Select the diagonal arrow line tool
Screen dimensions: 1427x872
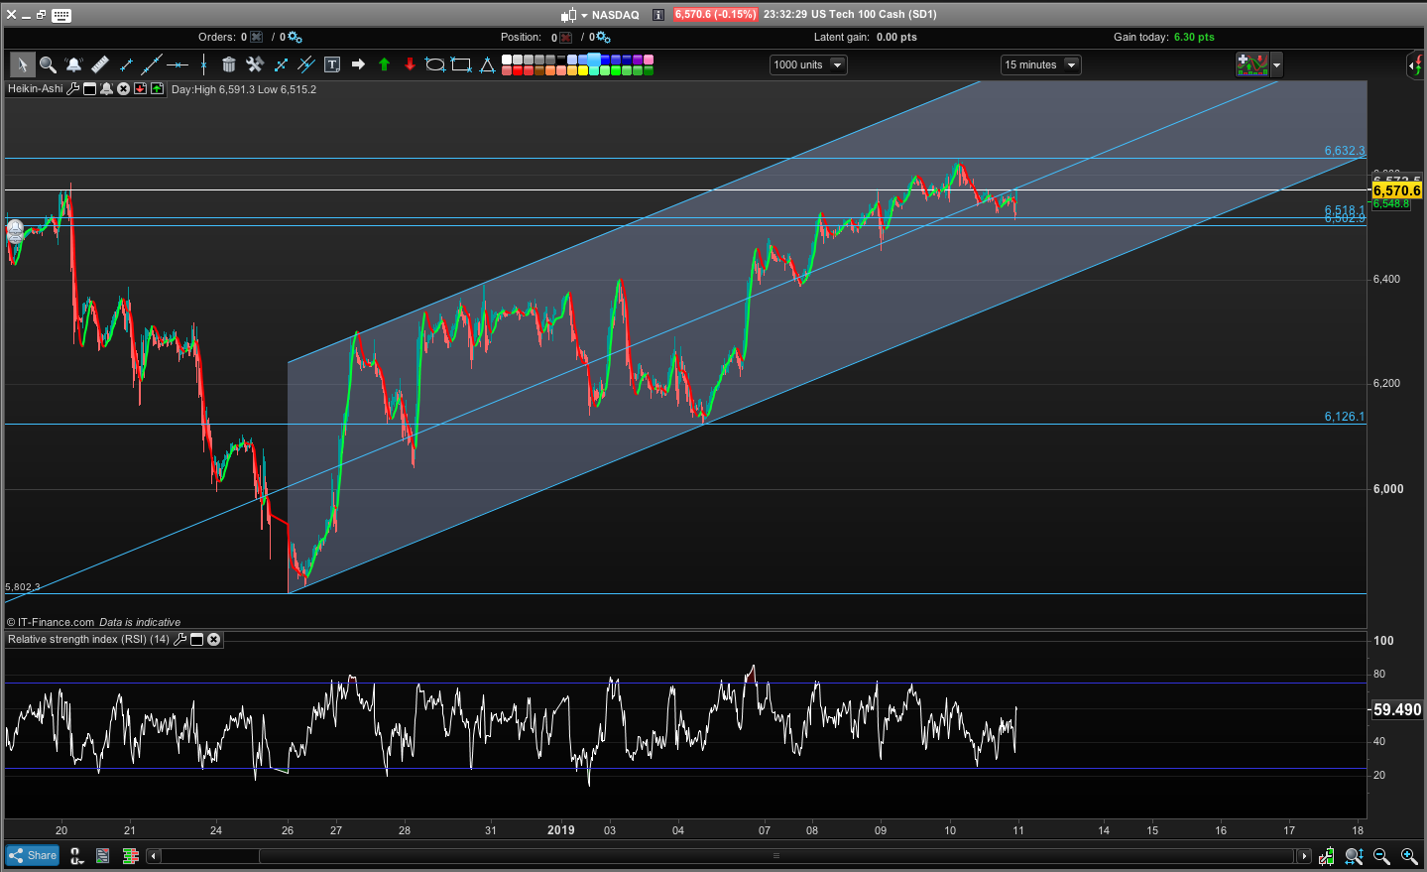tap(281, 64)
